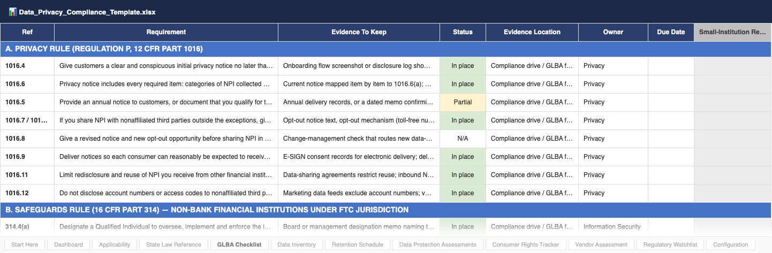Open the Retention Schedule tab

(x=358, y=244)
